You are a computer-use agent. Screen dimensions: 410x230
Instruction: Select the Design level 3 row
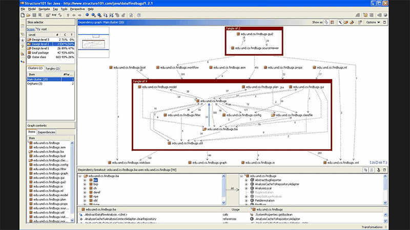tap(51, 40)
